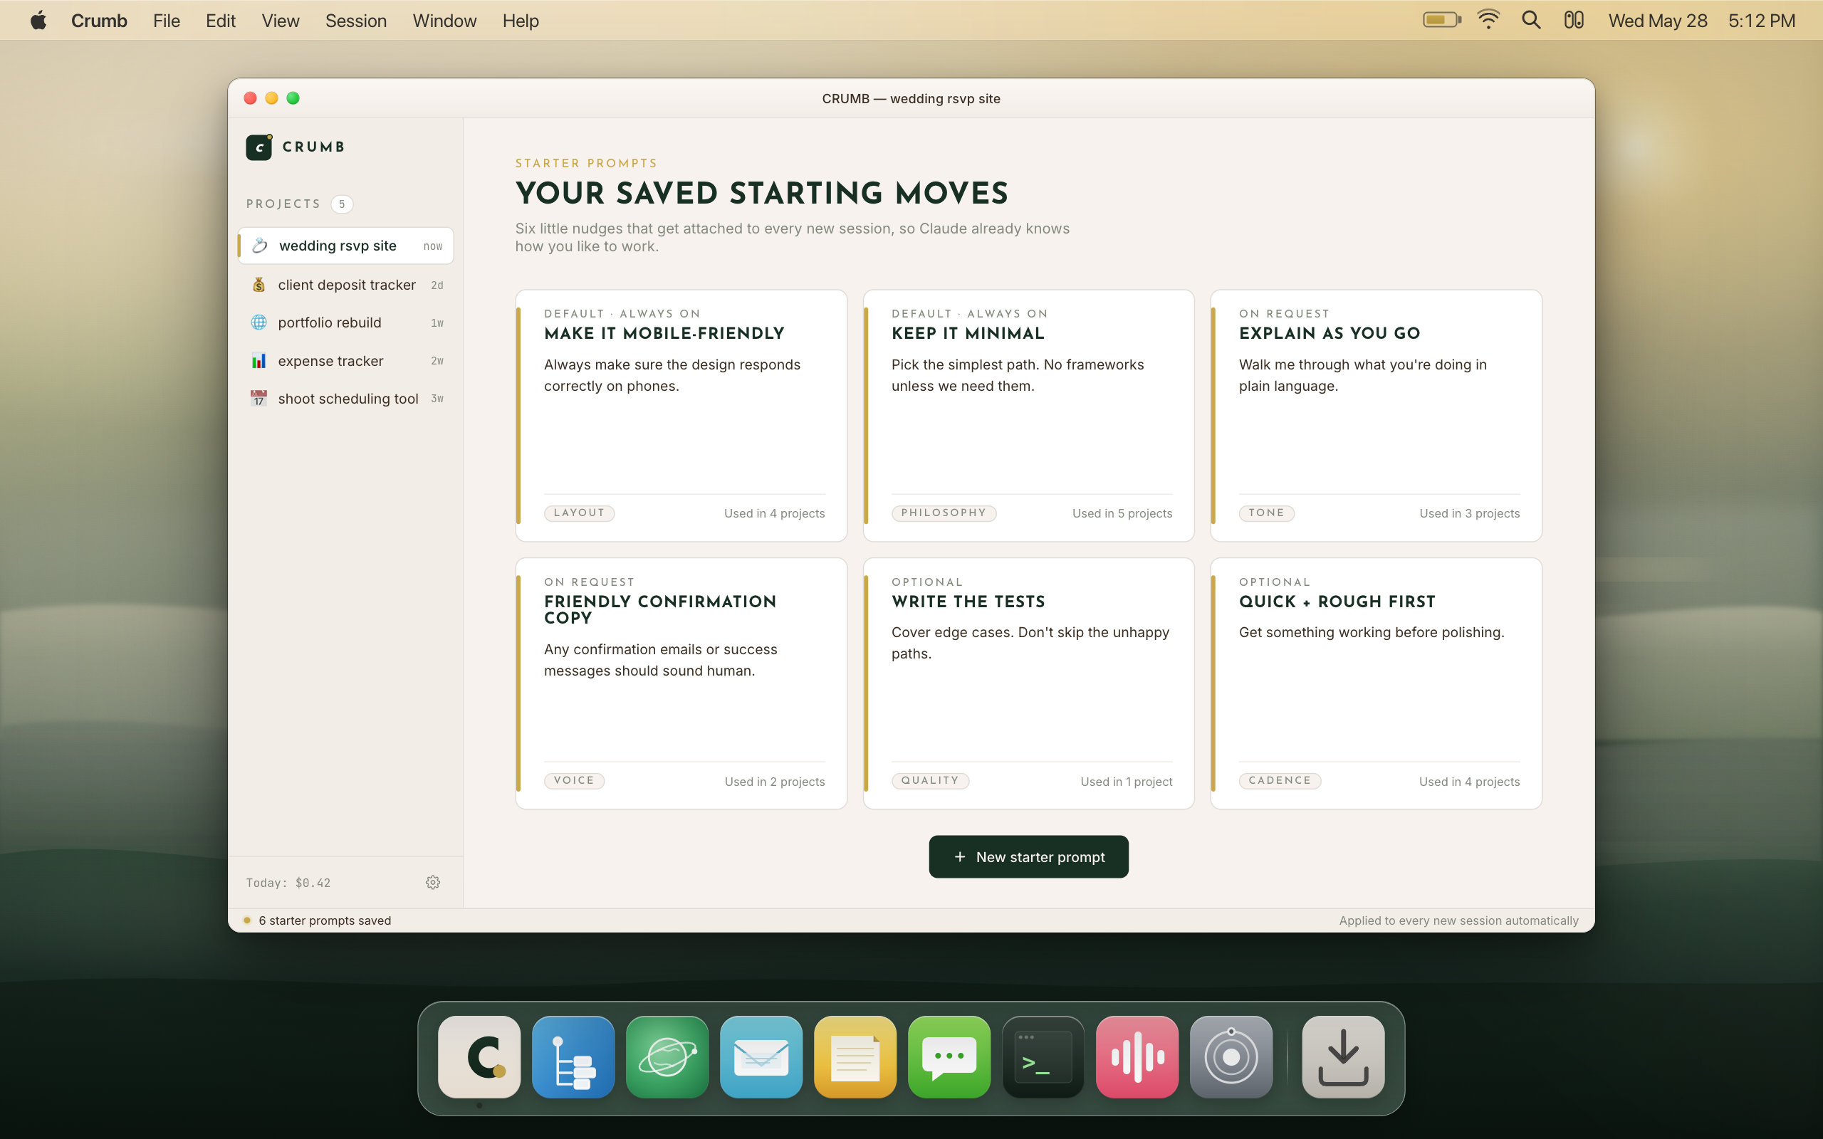The width and height of the screenshot is (1823, 1139).
Task: Open Spotlight search in menu bar
Action: point(1531,21)
